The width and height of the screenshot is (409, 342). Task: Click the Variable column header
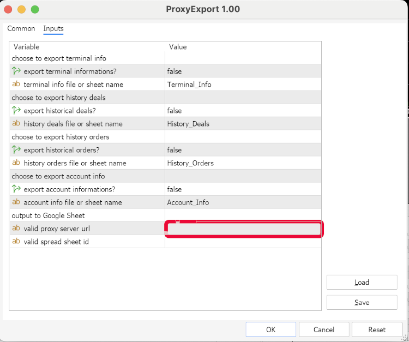point(26,47)
